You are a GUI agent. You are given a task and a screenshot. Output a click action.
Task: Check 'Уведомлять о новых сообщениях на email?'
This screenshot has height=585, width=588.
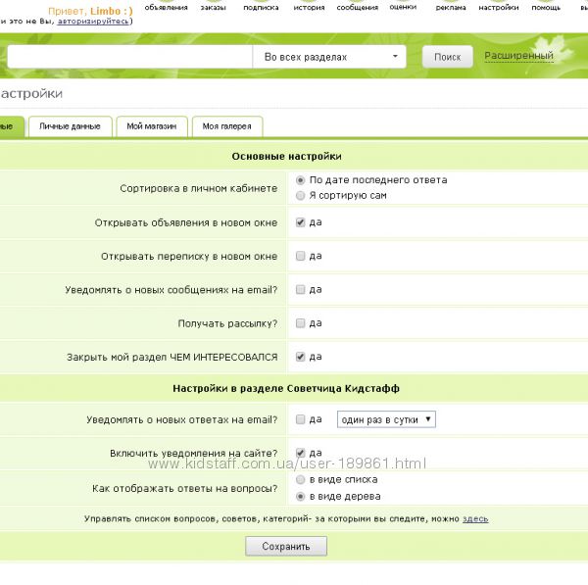(x=301, y=290)
